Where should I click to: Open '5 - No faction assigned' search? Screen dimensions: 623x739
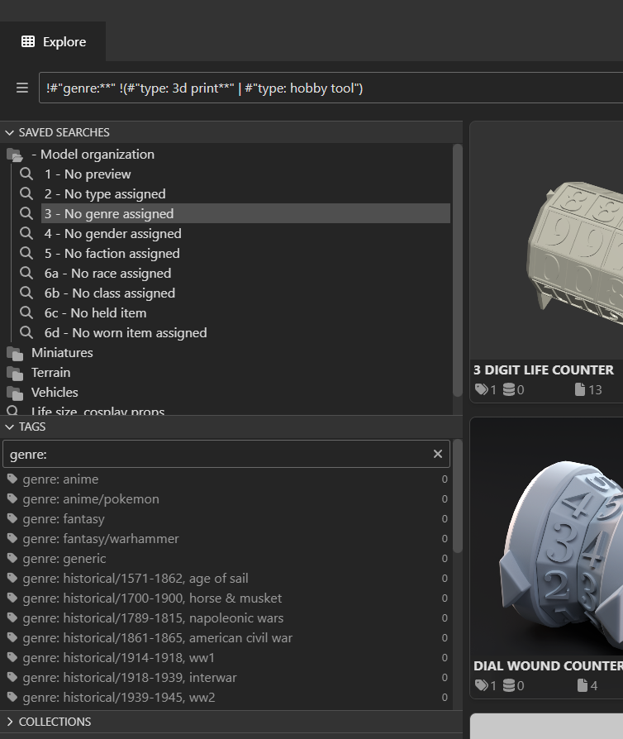(112, 253)
